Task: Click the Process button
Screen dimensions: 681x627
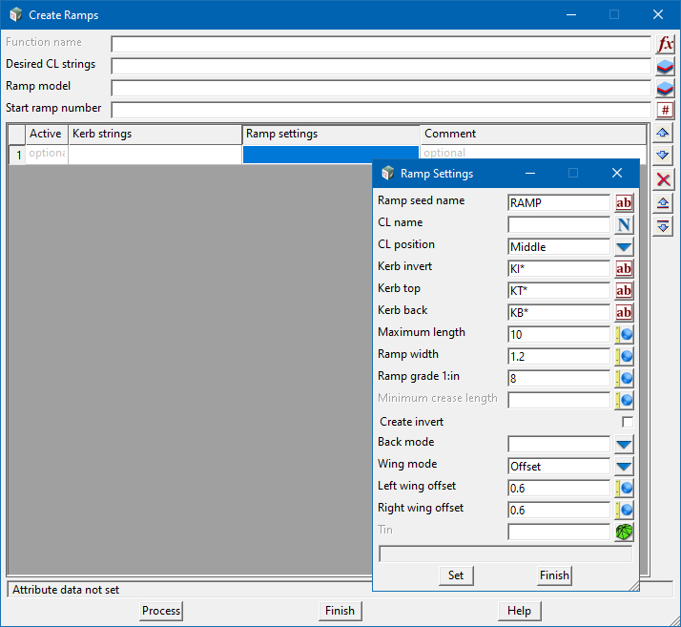Action: pyautogui.click(x=161, y=611)
